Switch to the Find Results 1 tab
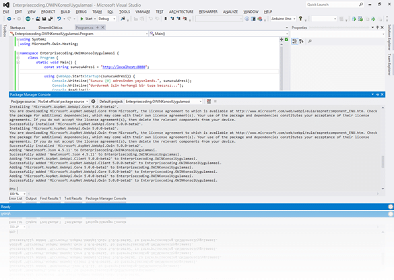Screen dimensions: 394x280 (51, 199)
